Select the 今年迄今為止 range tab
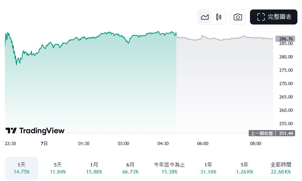302x181 pixels. tap(169, 168)
